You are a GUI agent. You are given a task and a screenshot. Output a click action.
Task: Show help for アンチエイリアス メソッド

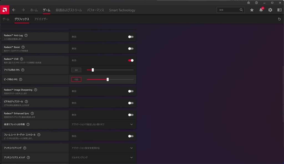(x=28, y=157)
